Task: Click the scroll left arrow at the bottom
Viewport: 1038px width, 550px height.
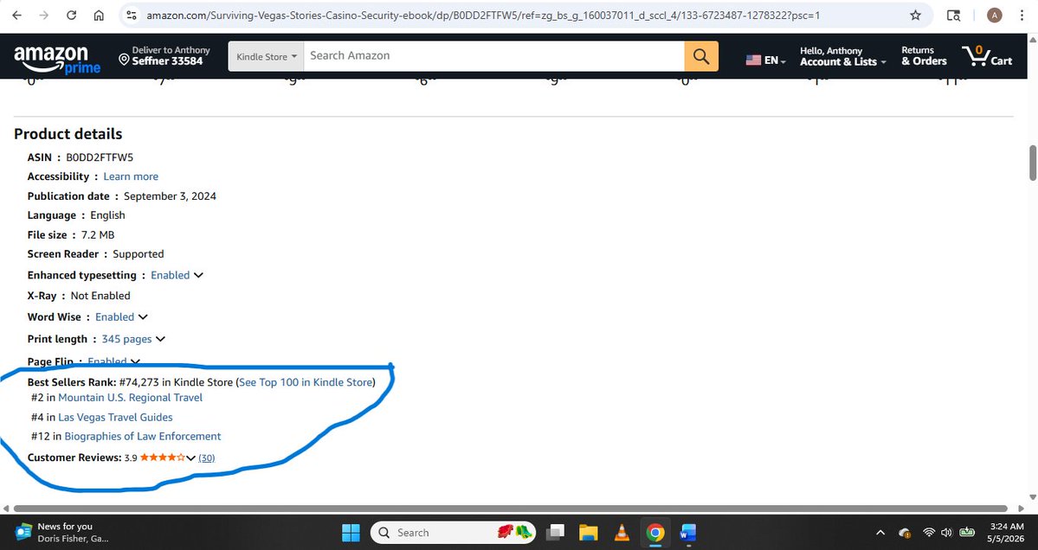Action: 6,508
